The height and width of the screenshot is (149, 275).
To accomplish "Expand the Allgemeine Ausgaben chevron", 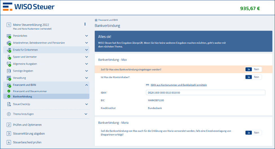I will [x=87, y=64].
